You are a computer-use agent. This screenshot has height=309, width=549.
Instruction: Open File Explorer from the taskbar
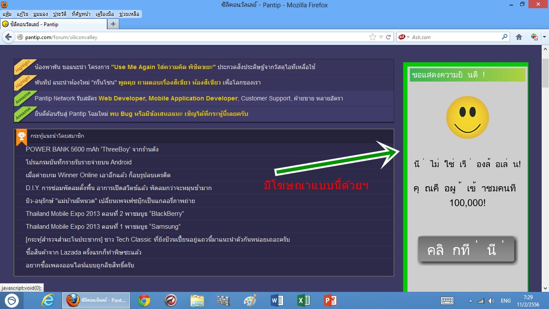coord(197,300)
